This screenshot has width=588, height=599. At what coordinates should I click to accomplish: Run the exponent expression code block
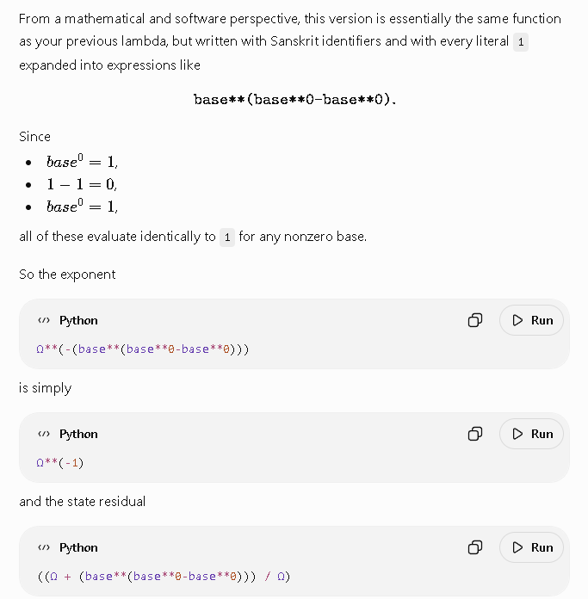click(531, 320)
